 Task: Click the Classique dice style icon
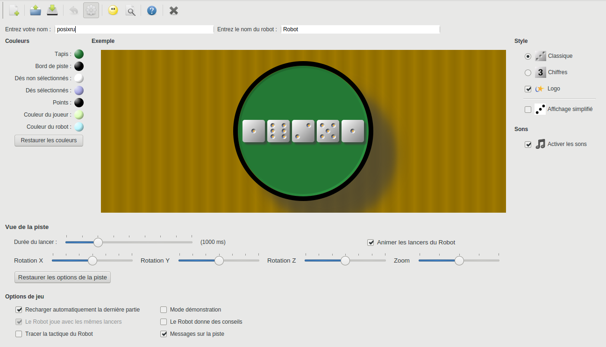[x=540, y=56]
